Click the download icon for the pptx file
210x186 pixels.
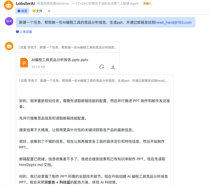[113, 67]
